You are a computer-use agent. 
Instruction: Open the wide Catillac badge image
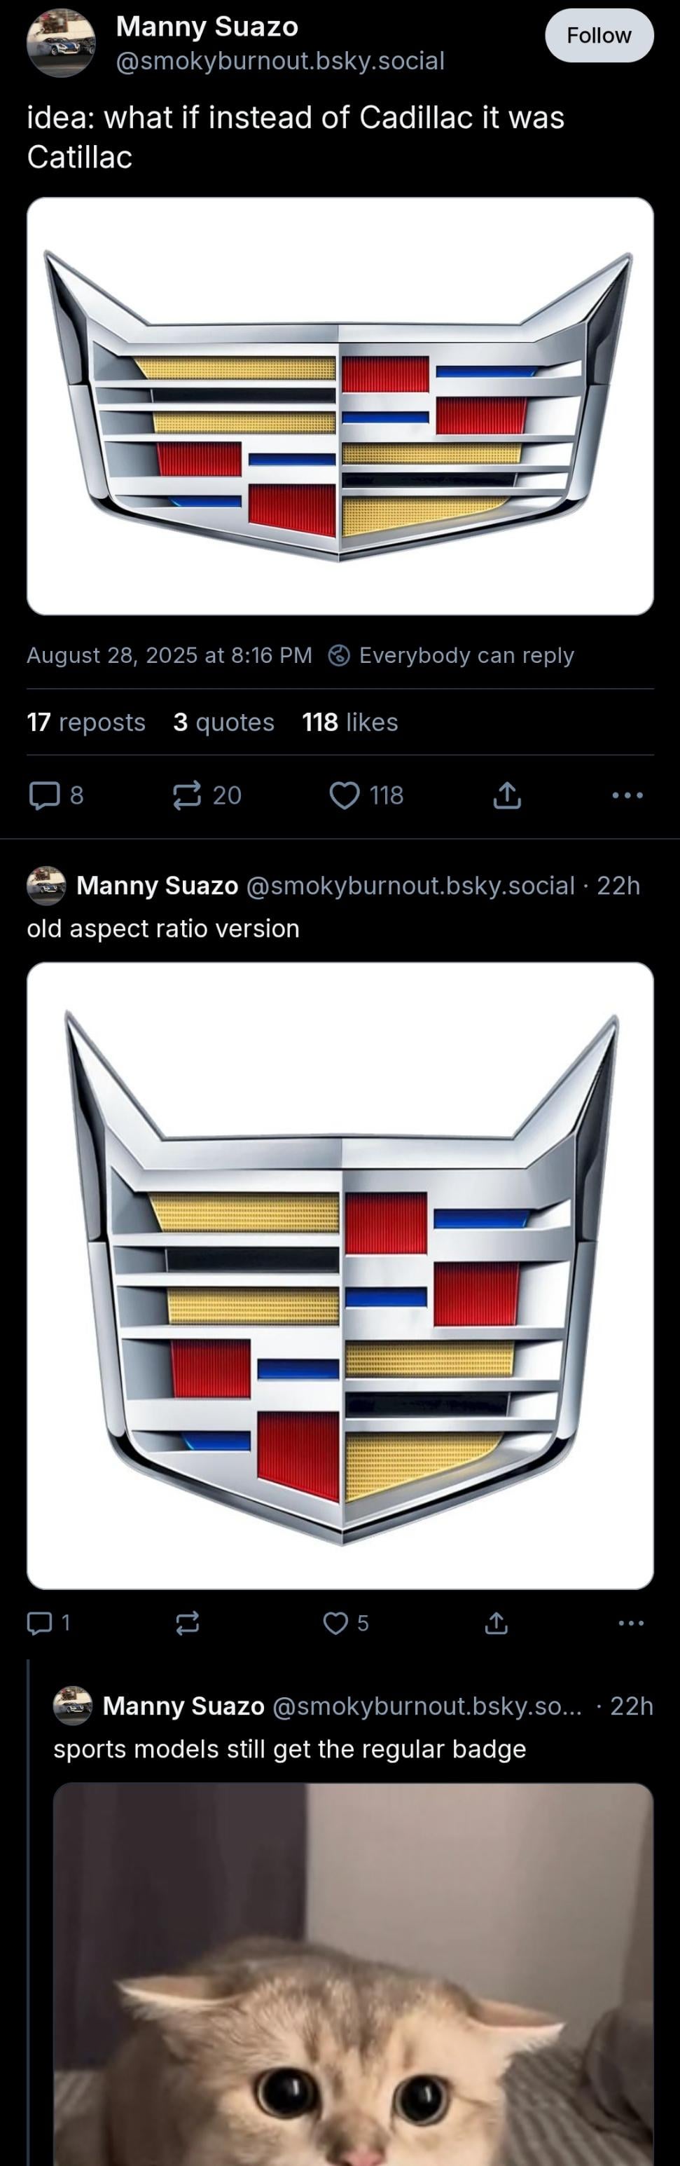pos(340,406)
